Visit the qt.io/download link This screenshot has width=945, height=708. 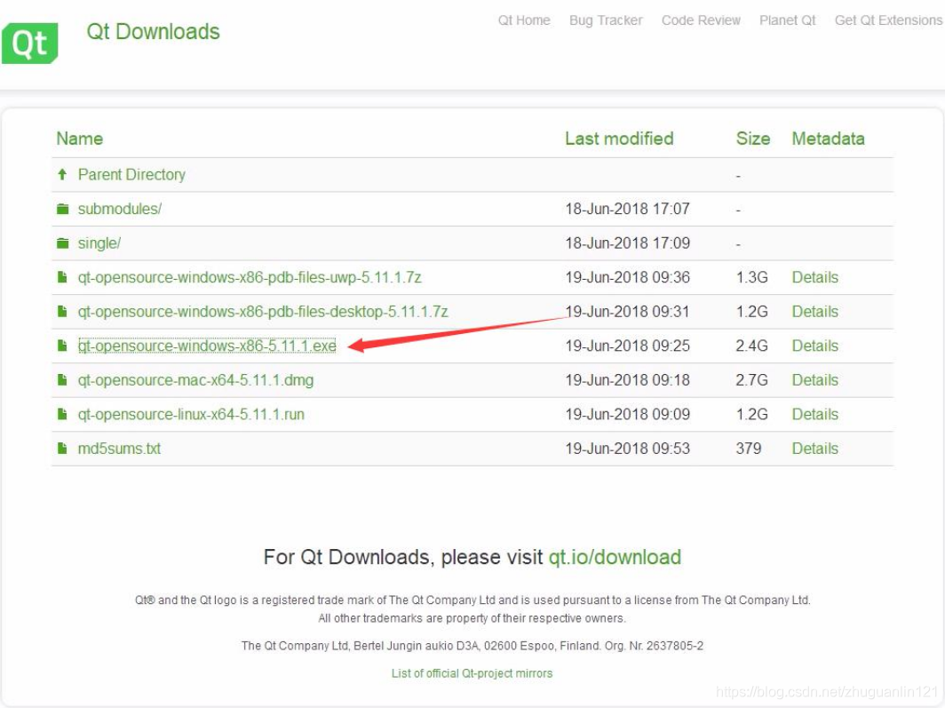coord(615,557)
